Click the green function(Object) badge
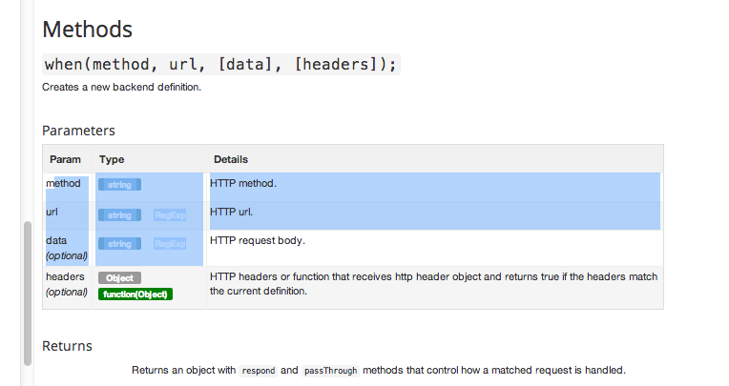This screenshot has width=729, height=386. click(x=135, y=295)
